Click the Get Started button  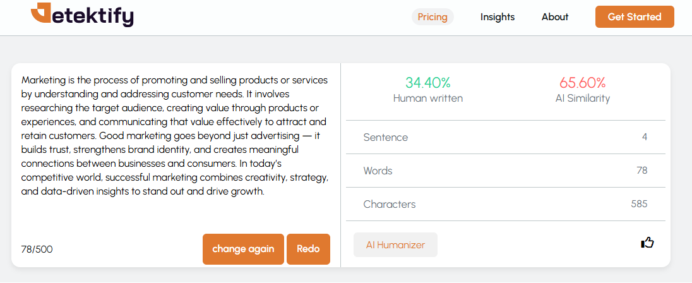click(635, 17)
